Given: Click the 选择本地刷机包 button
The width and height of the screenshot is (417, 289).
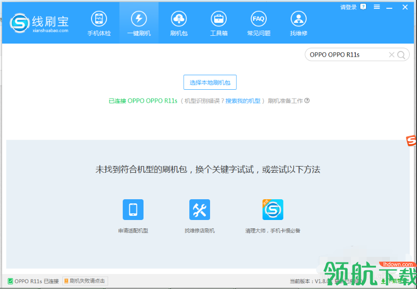Looking at the screenshot, I should point(210,82).
